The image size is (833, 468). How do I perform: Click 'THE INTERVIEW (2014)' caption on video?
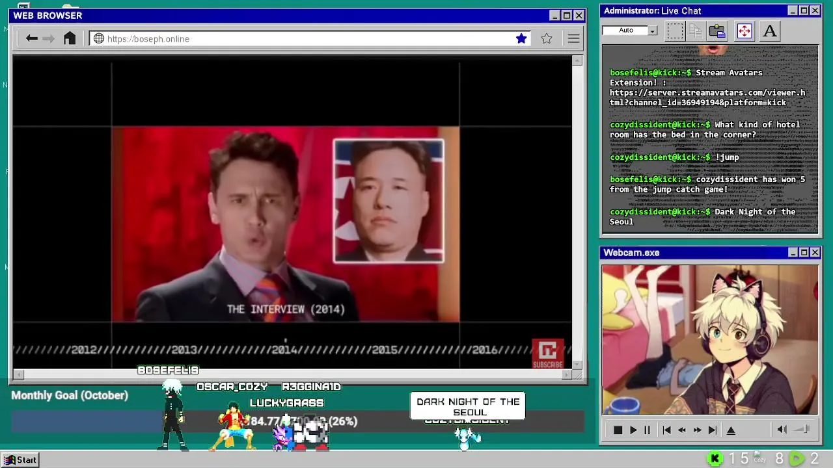pyautogui.click(x=286, y=309)
